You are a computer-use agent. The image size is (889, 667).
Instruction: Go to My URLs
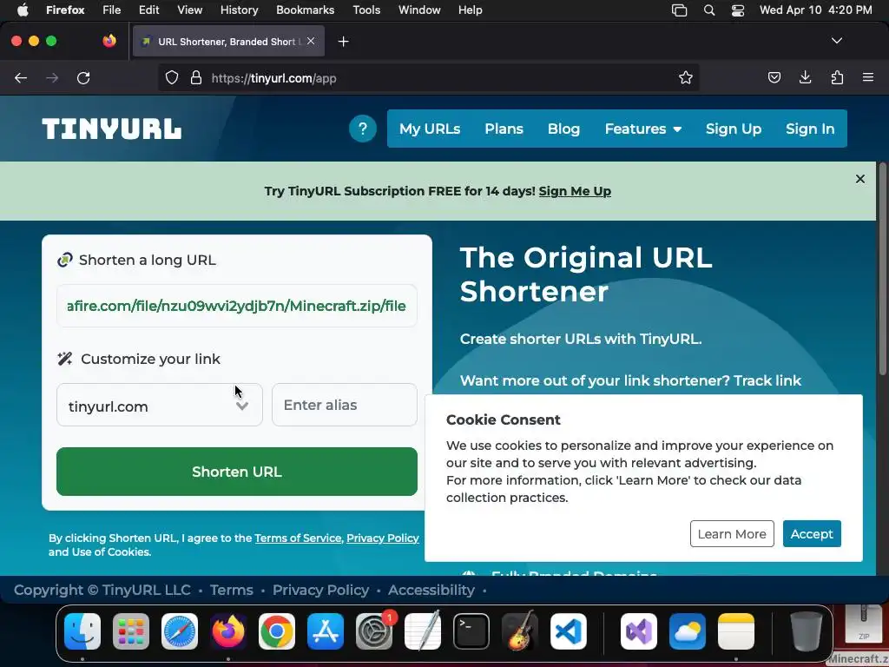tap(430, 129)
